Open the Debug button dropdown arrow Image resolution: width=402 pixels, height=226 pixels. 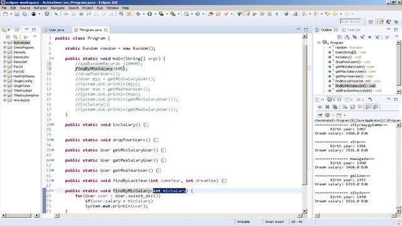click(144, 14)
